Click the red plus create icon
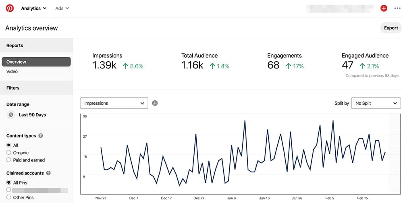 (384, 8)
